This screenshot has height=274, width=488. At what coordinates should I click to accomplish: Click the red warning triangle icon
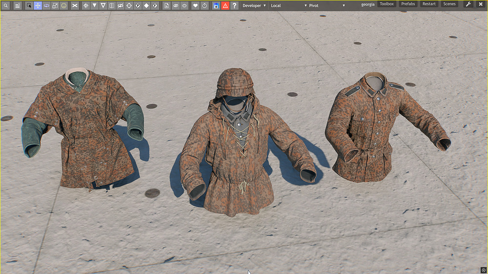[x=225, y=5]
